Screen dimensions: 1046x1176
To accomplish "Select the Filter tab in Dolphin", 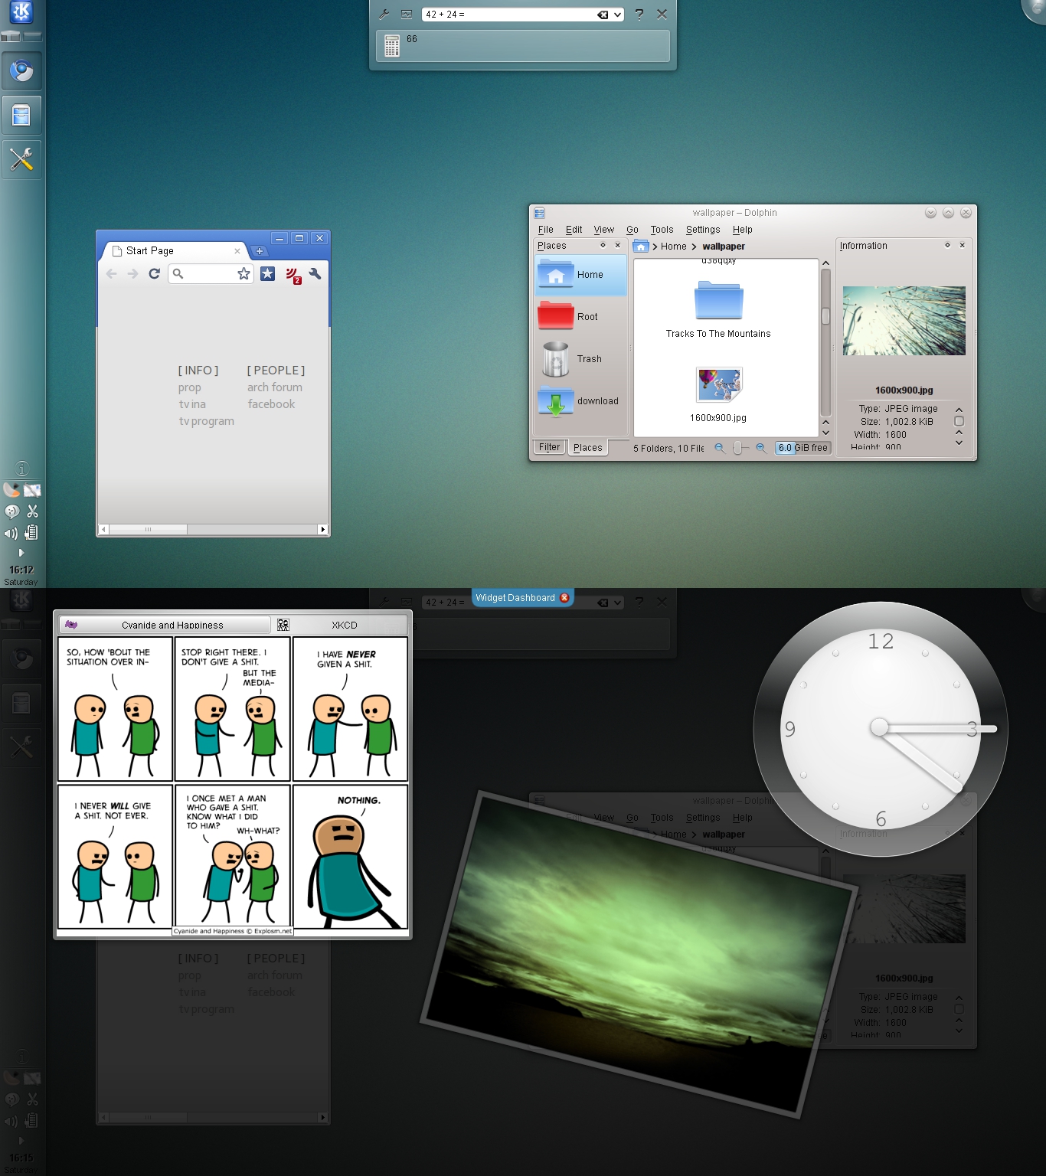I will tap(549, 447).
